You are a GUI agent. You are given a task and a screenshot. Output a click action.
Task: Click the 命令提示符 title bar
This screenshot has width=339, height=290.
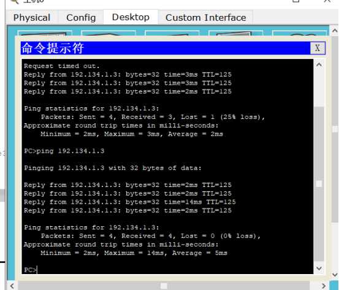[x=166, y=48]
